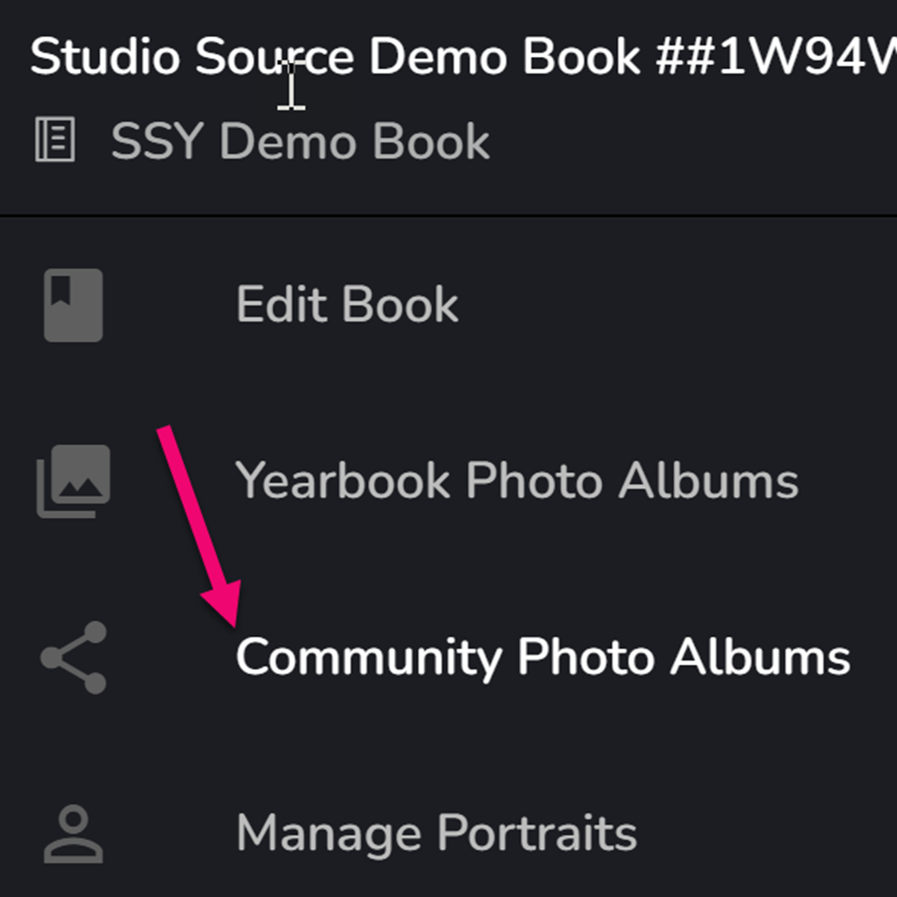Click the SSY Demo Book page icon
The width and height of the screenshot is (897, 897).
coord(55,139)
